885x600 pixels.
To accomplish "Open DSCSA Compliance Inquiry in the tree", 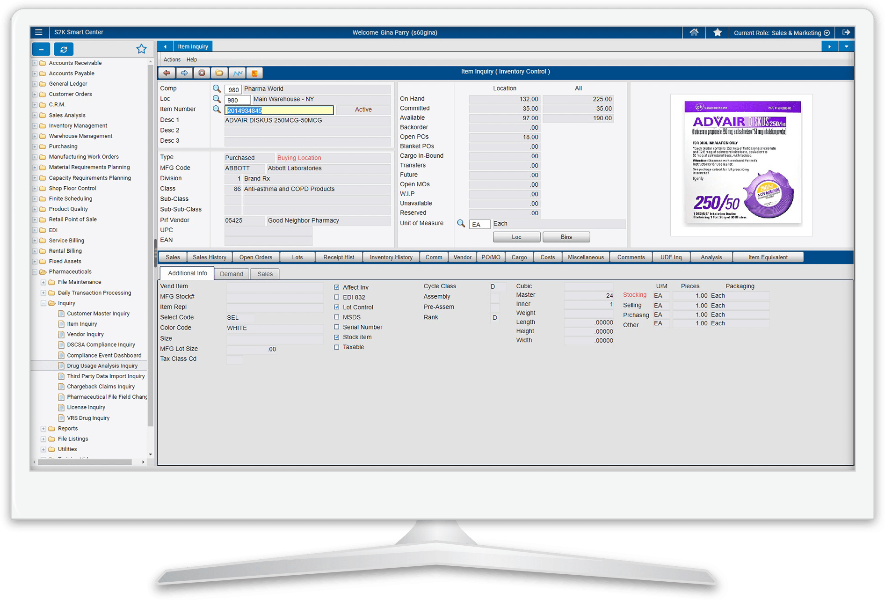I will click(101, 344).
